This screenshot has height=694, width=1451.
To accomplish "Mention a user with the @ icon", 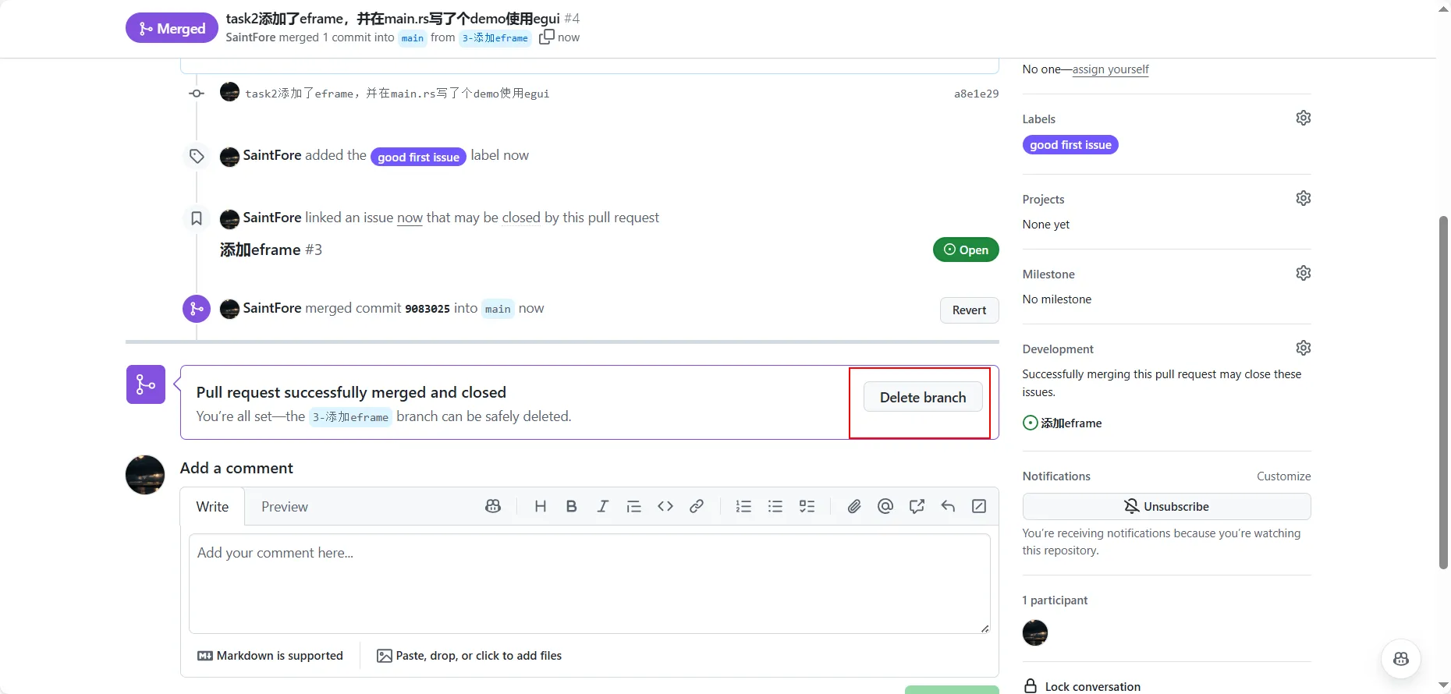I will point(885,507).
